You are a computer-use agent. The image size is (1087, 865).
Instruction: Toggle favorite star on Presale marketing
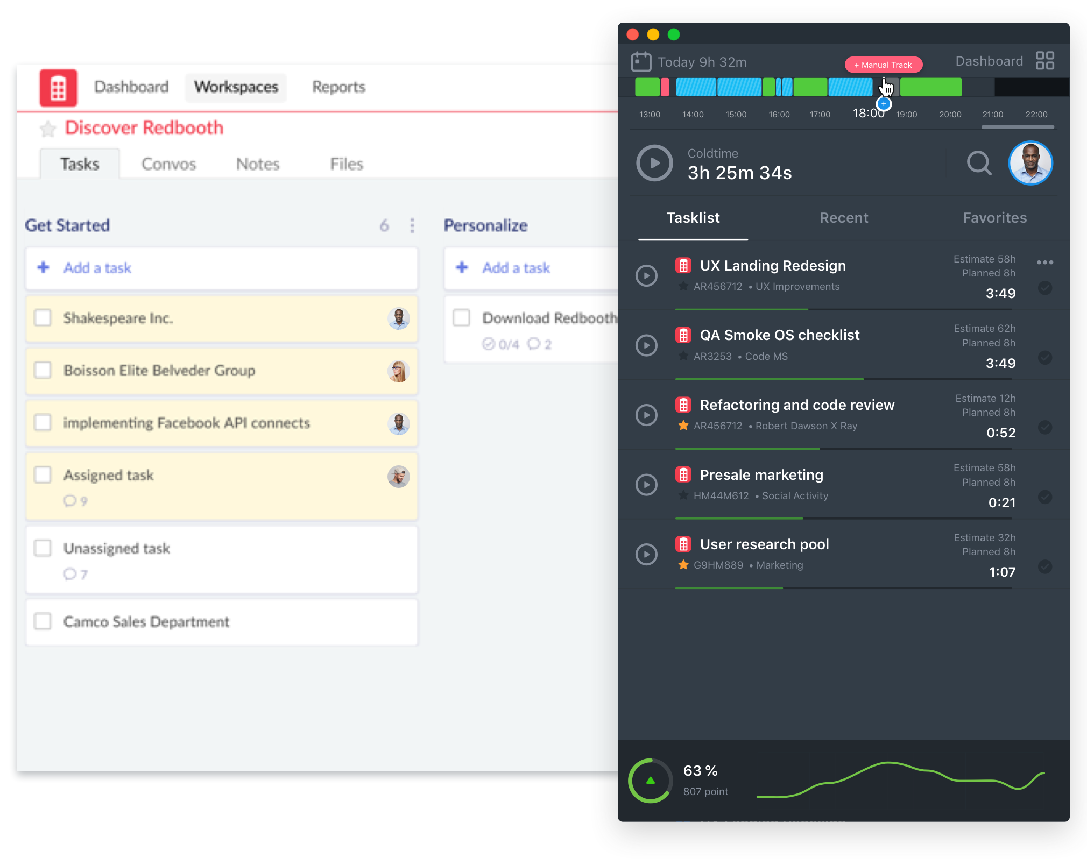[x=683, y=495]
